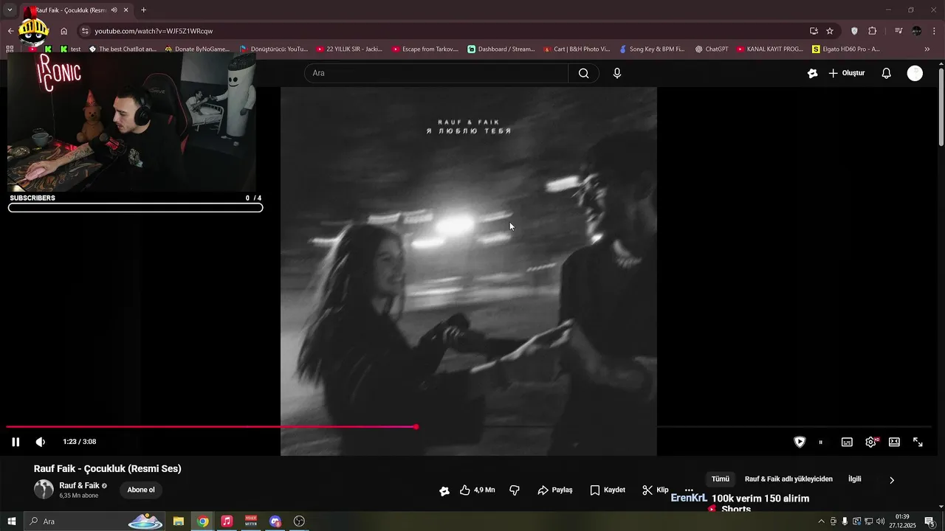This screenshot has height=531, width=945.
Task: Open Rauf & Faik channel avatar
Action: tap(44, 489)
